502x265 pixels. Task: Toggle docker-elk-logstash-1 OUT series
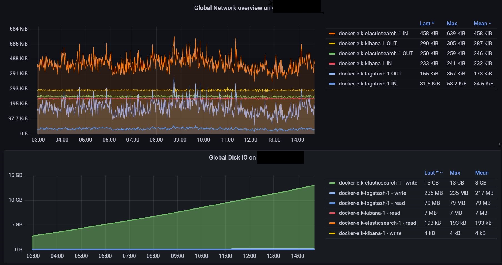click(x=370, y=74)
